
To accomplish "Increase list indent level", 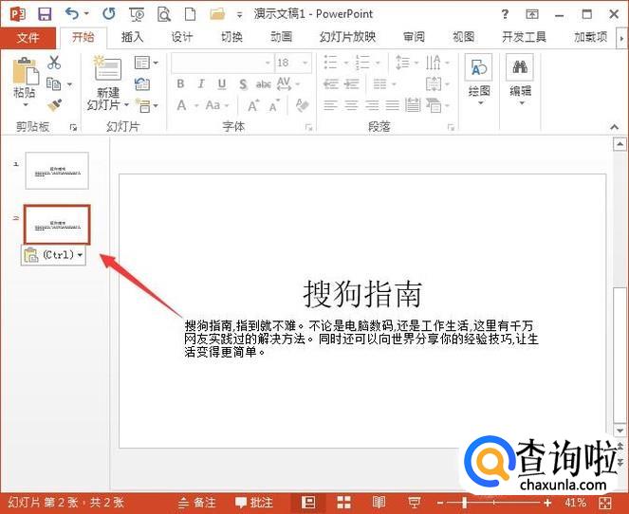I will 352,83.
